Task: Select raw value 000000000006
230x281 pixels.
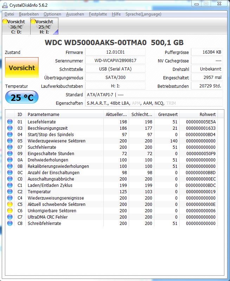Action: coord(201,210)
